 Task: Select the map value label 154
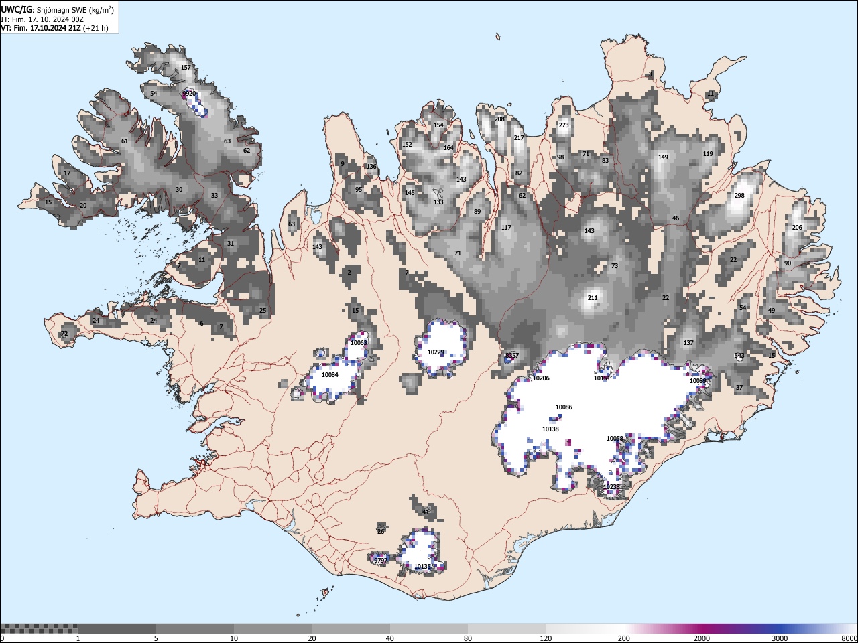pos(438,125)
